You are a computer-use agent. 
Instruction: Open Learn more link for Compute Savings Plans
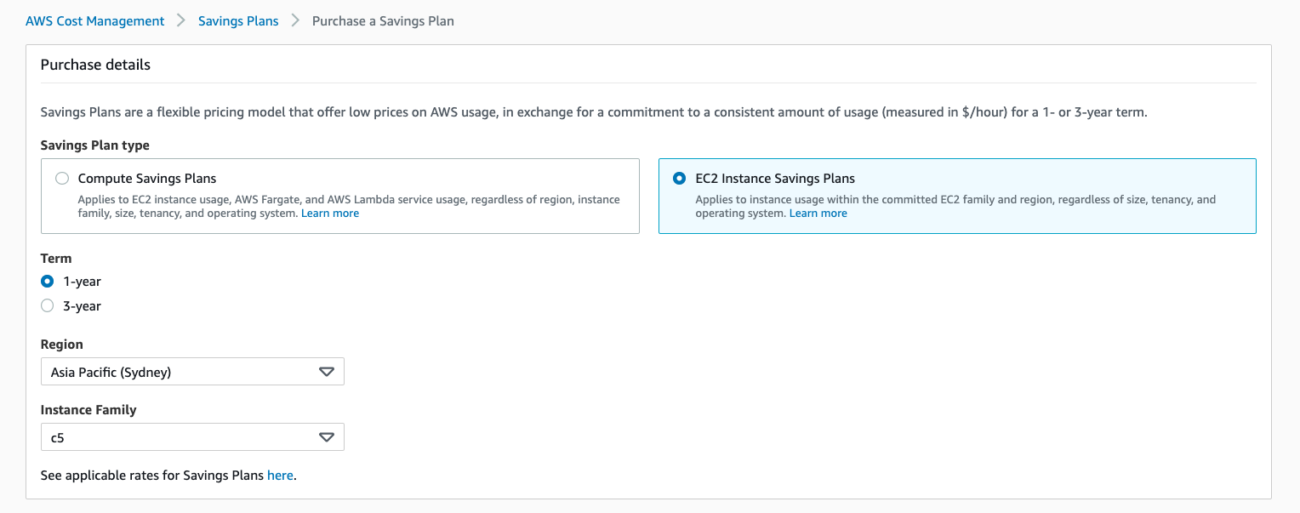tap(330, 214)
